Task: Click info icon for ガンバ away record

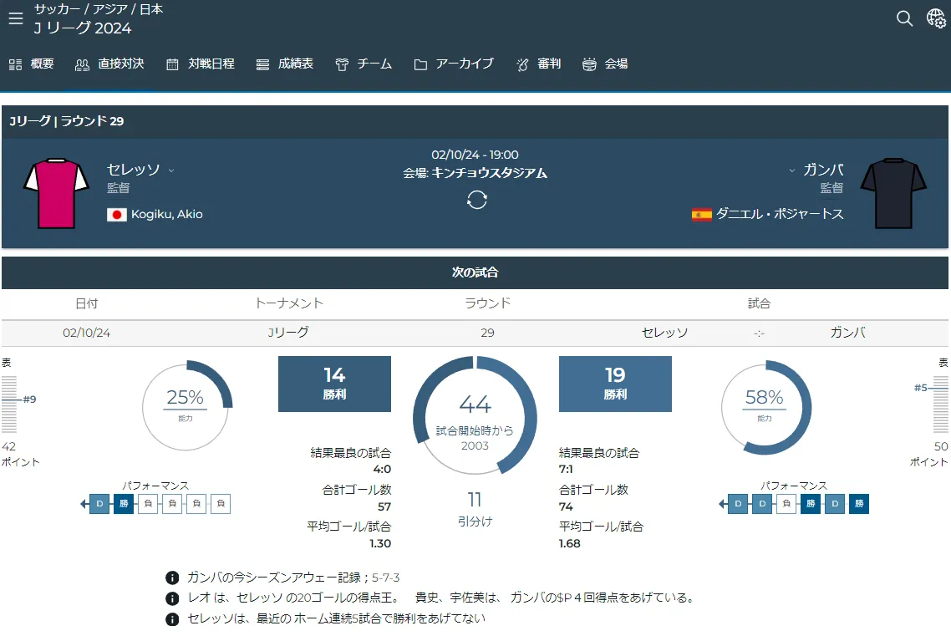Action: [172, 577]
